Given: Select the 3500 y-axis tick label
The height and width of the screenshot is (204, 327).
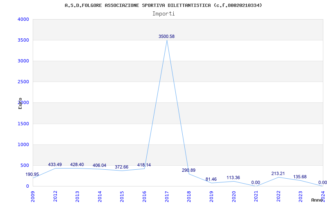Looking at the screenshot, I should point(23,40).
